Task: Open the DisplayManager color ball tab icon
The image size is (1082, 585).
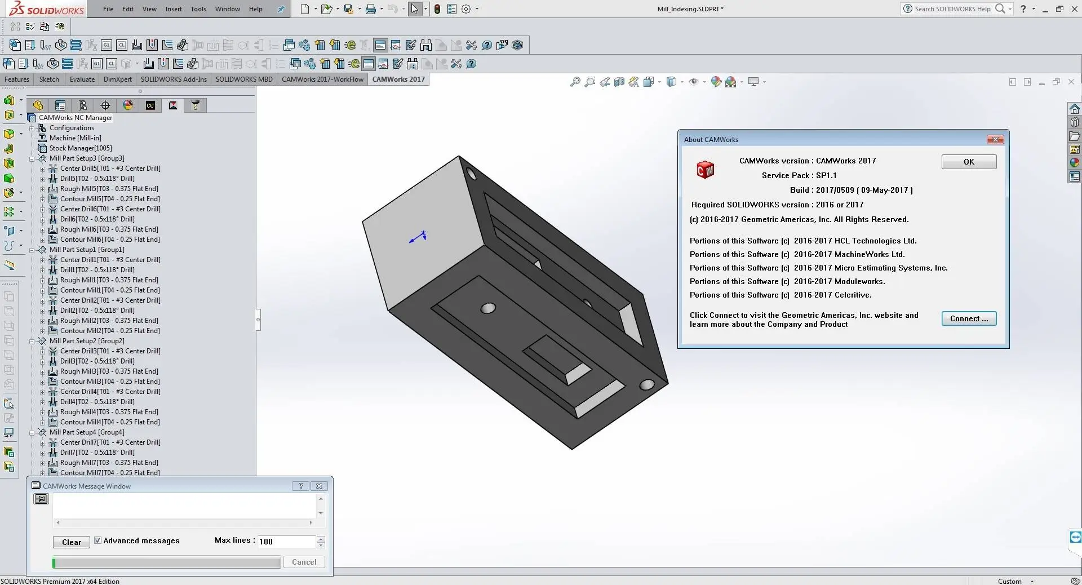Action: pos(128,105)
